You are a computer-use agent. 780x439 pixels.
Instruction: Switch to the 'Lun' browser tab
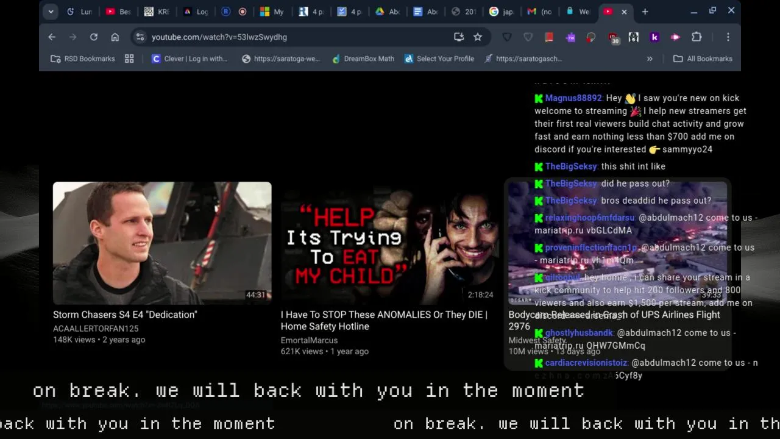click(79, 12)
